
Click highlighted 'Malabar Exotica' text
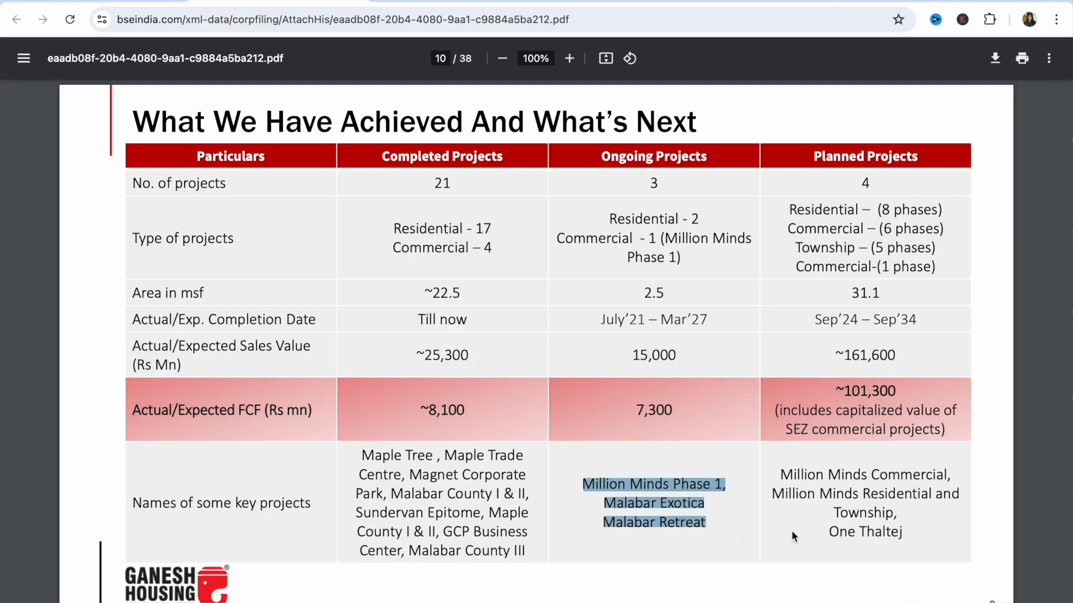(654, 503)
